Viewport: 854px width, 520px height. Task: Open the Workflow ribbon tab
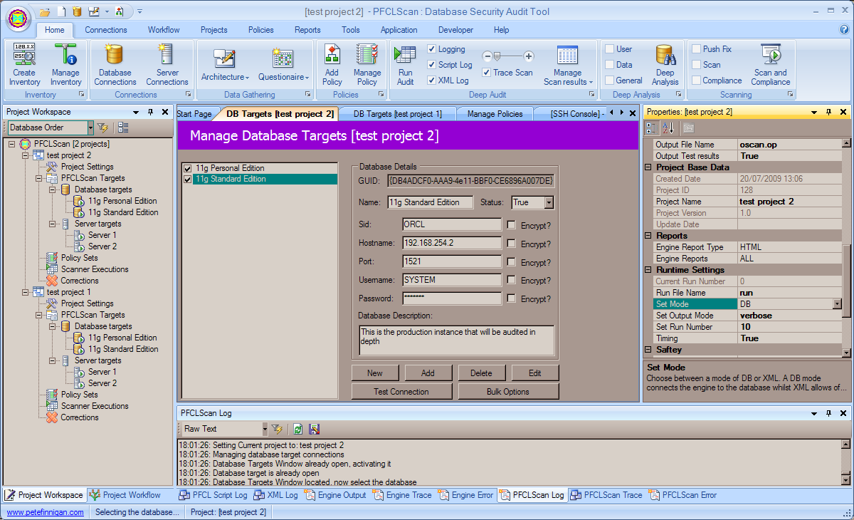coord(164,30)
